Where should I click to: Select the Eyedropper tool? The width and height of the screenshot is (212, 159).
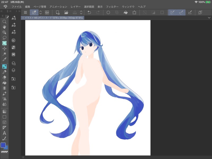click(4, 59)
